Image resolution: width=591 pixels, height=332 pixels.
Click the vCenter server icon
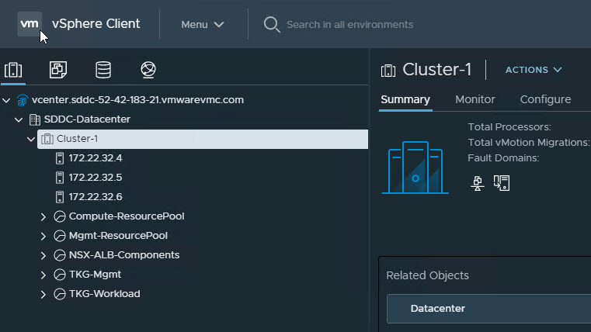coord(23,100)
